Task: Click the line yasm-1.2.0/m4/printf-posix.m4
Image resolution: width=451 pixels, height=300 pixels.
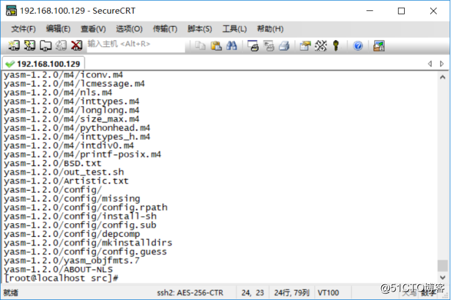Action: pos(82,154)
